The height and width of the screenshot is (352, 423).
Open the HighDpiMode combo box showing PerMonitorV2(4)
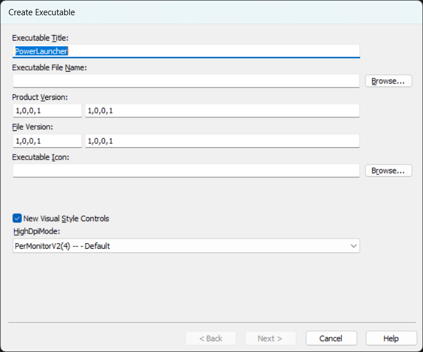click(x=181, y=246)
